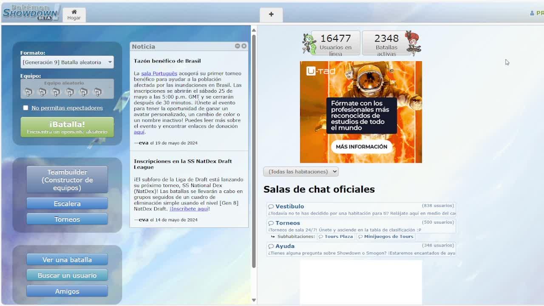Image resolution: width=544 pixels, height=306 pixels.
Task: Click the 16477 Usuarios en línea button
Action: (336, 43)
